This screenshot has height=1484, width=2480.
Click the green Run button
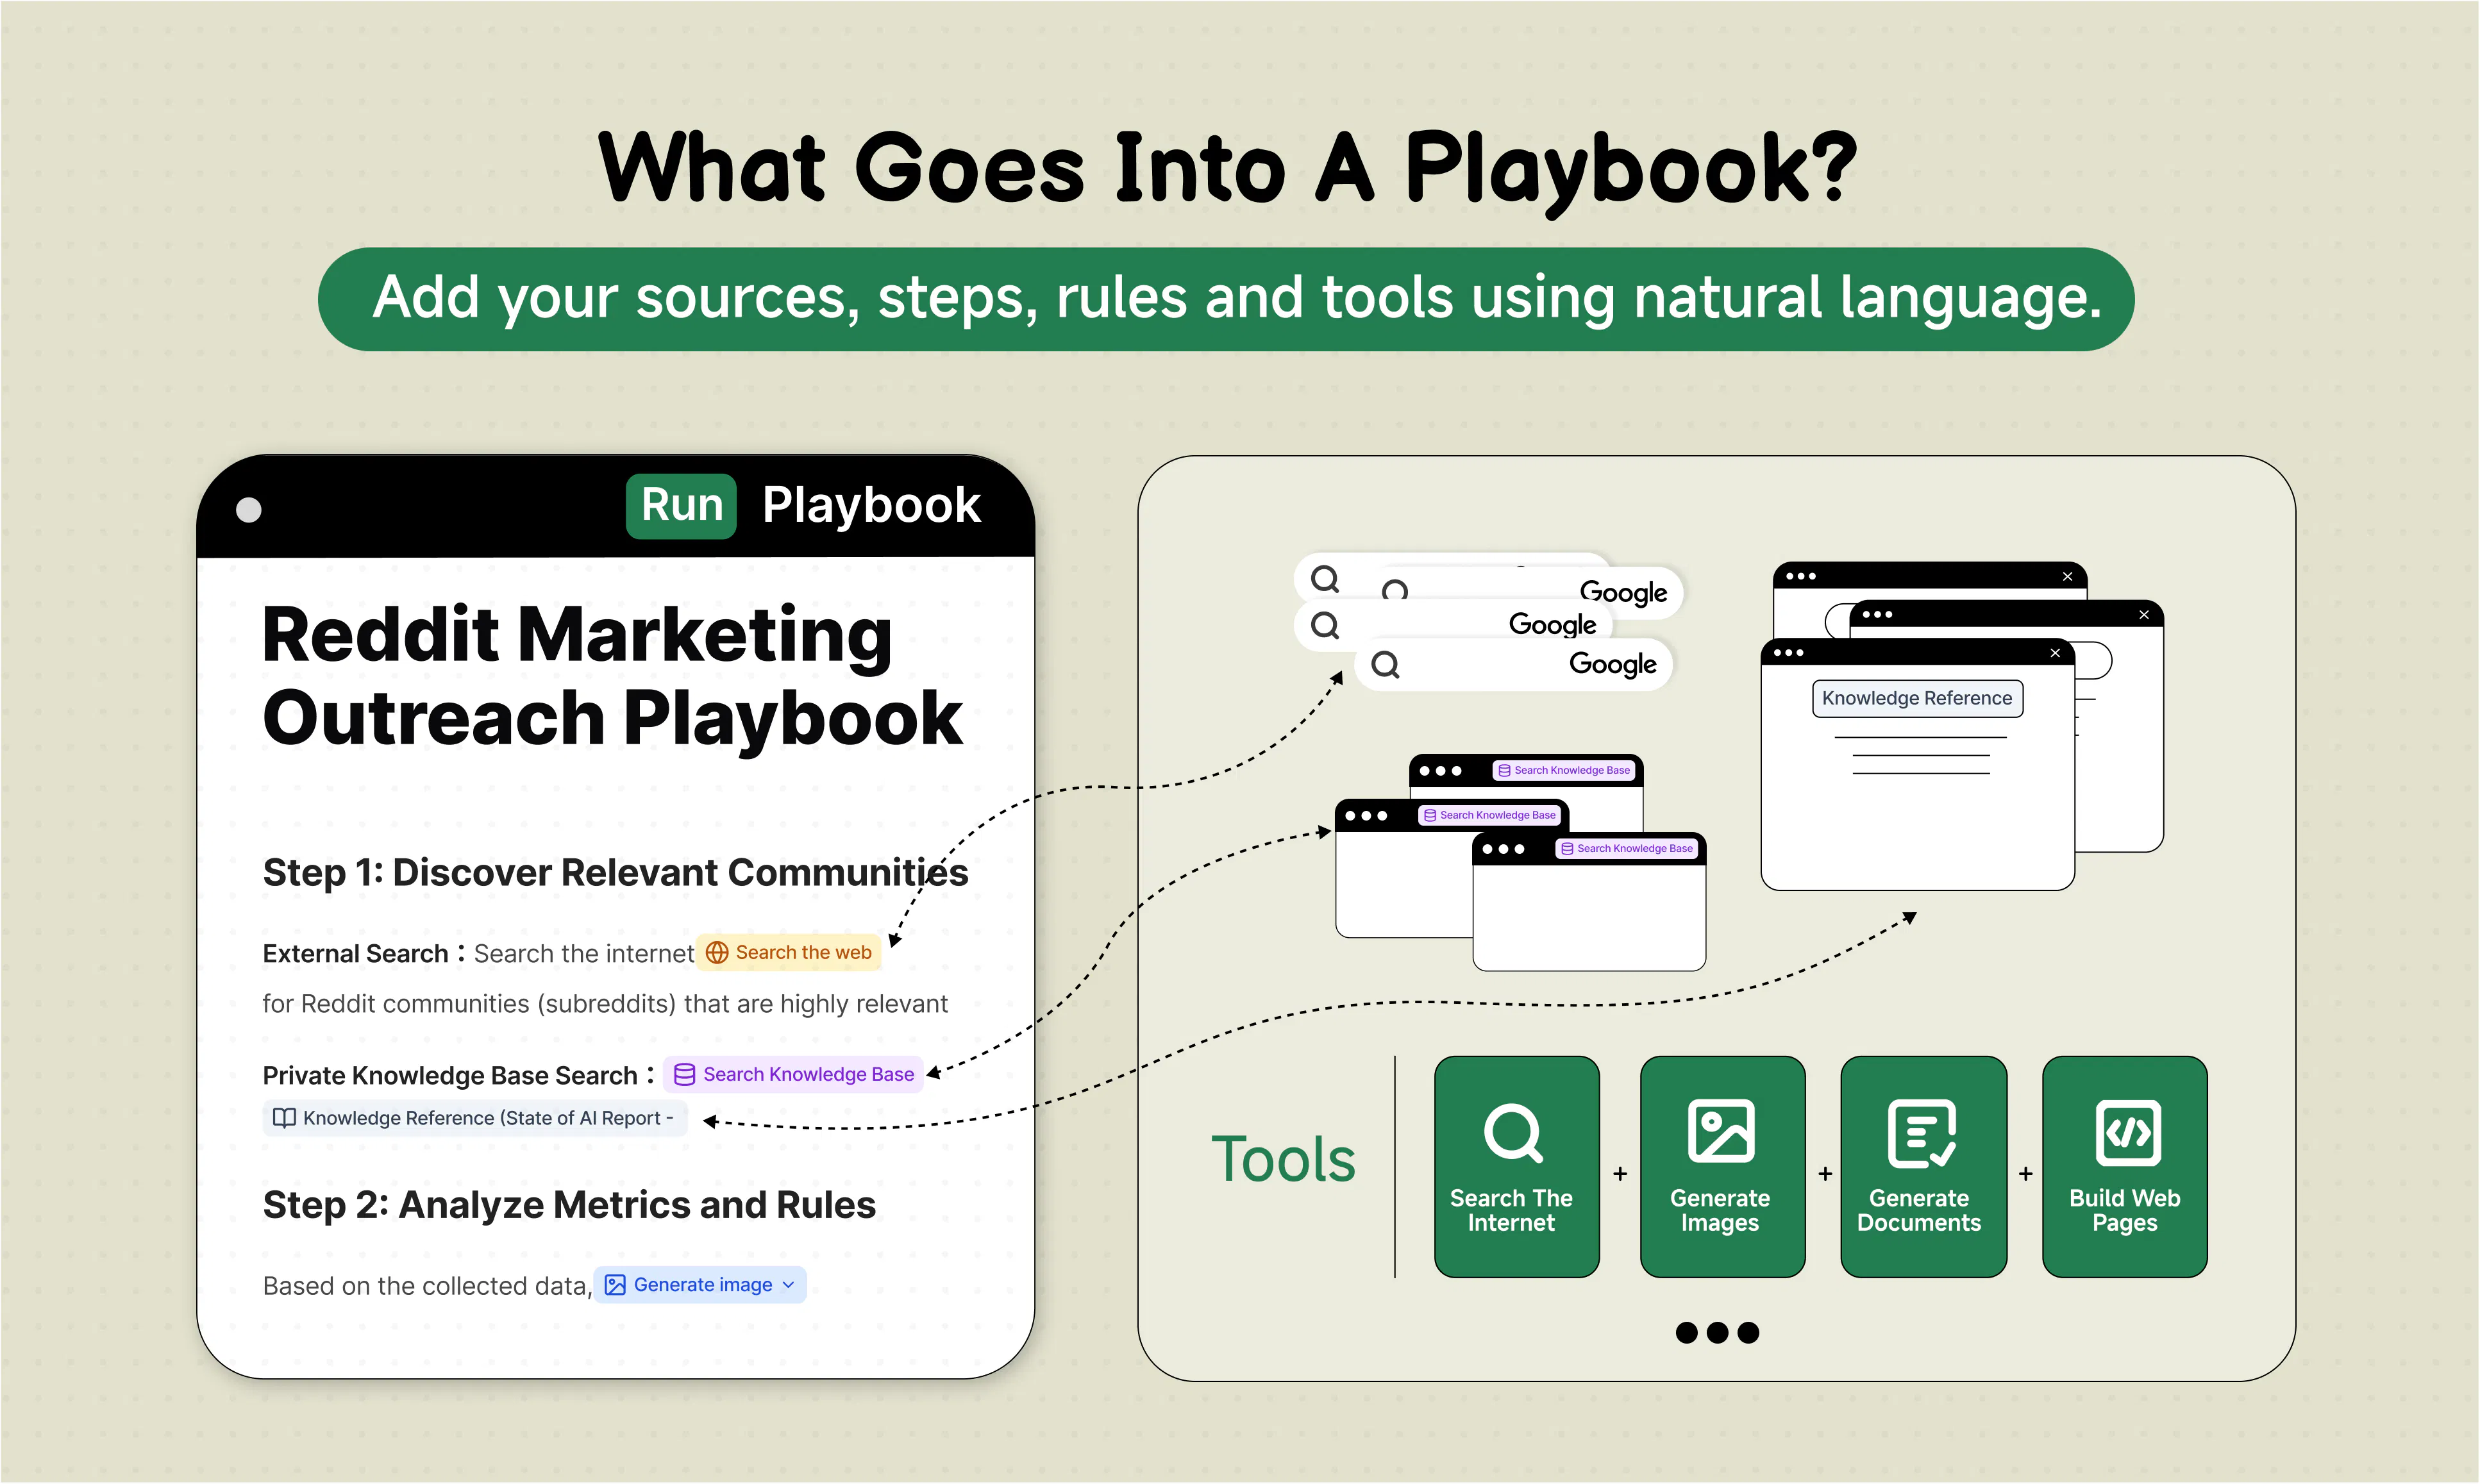[x=681, y=506]
